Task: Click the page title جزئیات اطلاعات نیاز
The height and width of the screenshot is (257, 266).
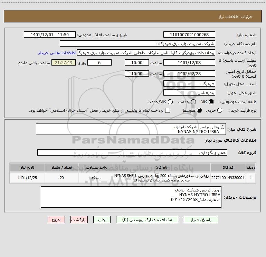Action: point(236,17)
